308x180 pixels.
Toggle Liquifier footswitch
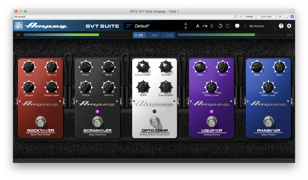[x=212, y=122]
